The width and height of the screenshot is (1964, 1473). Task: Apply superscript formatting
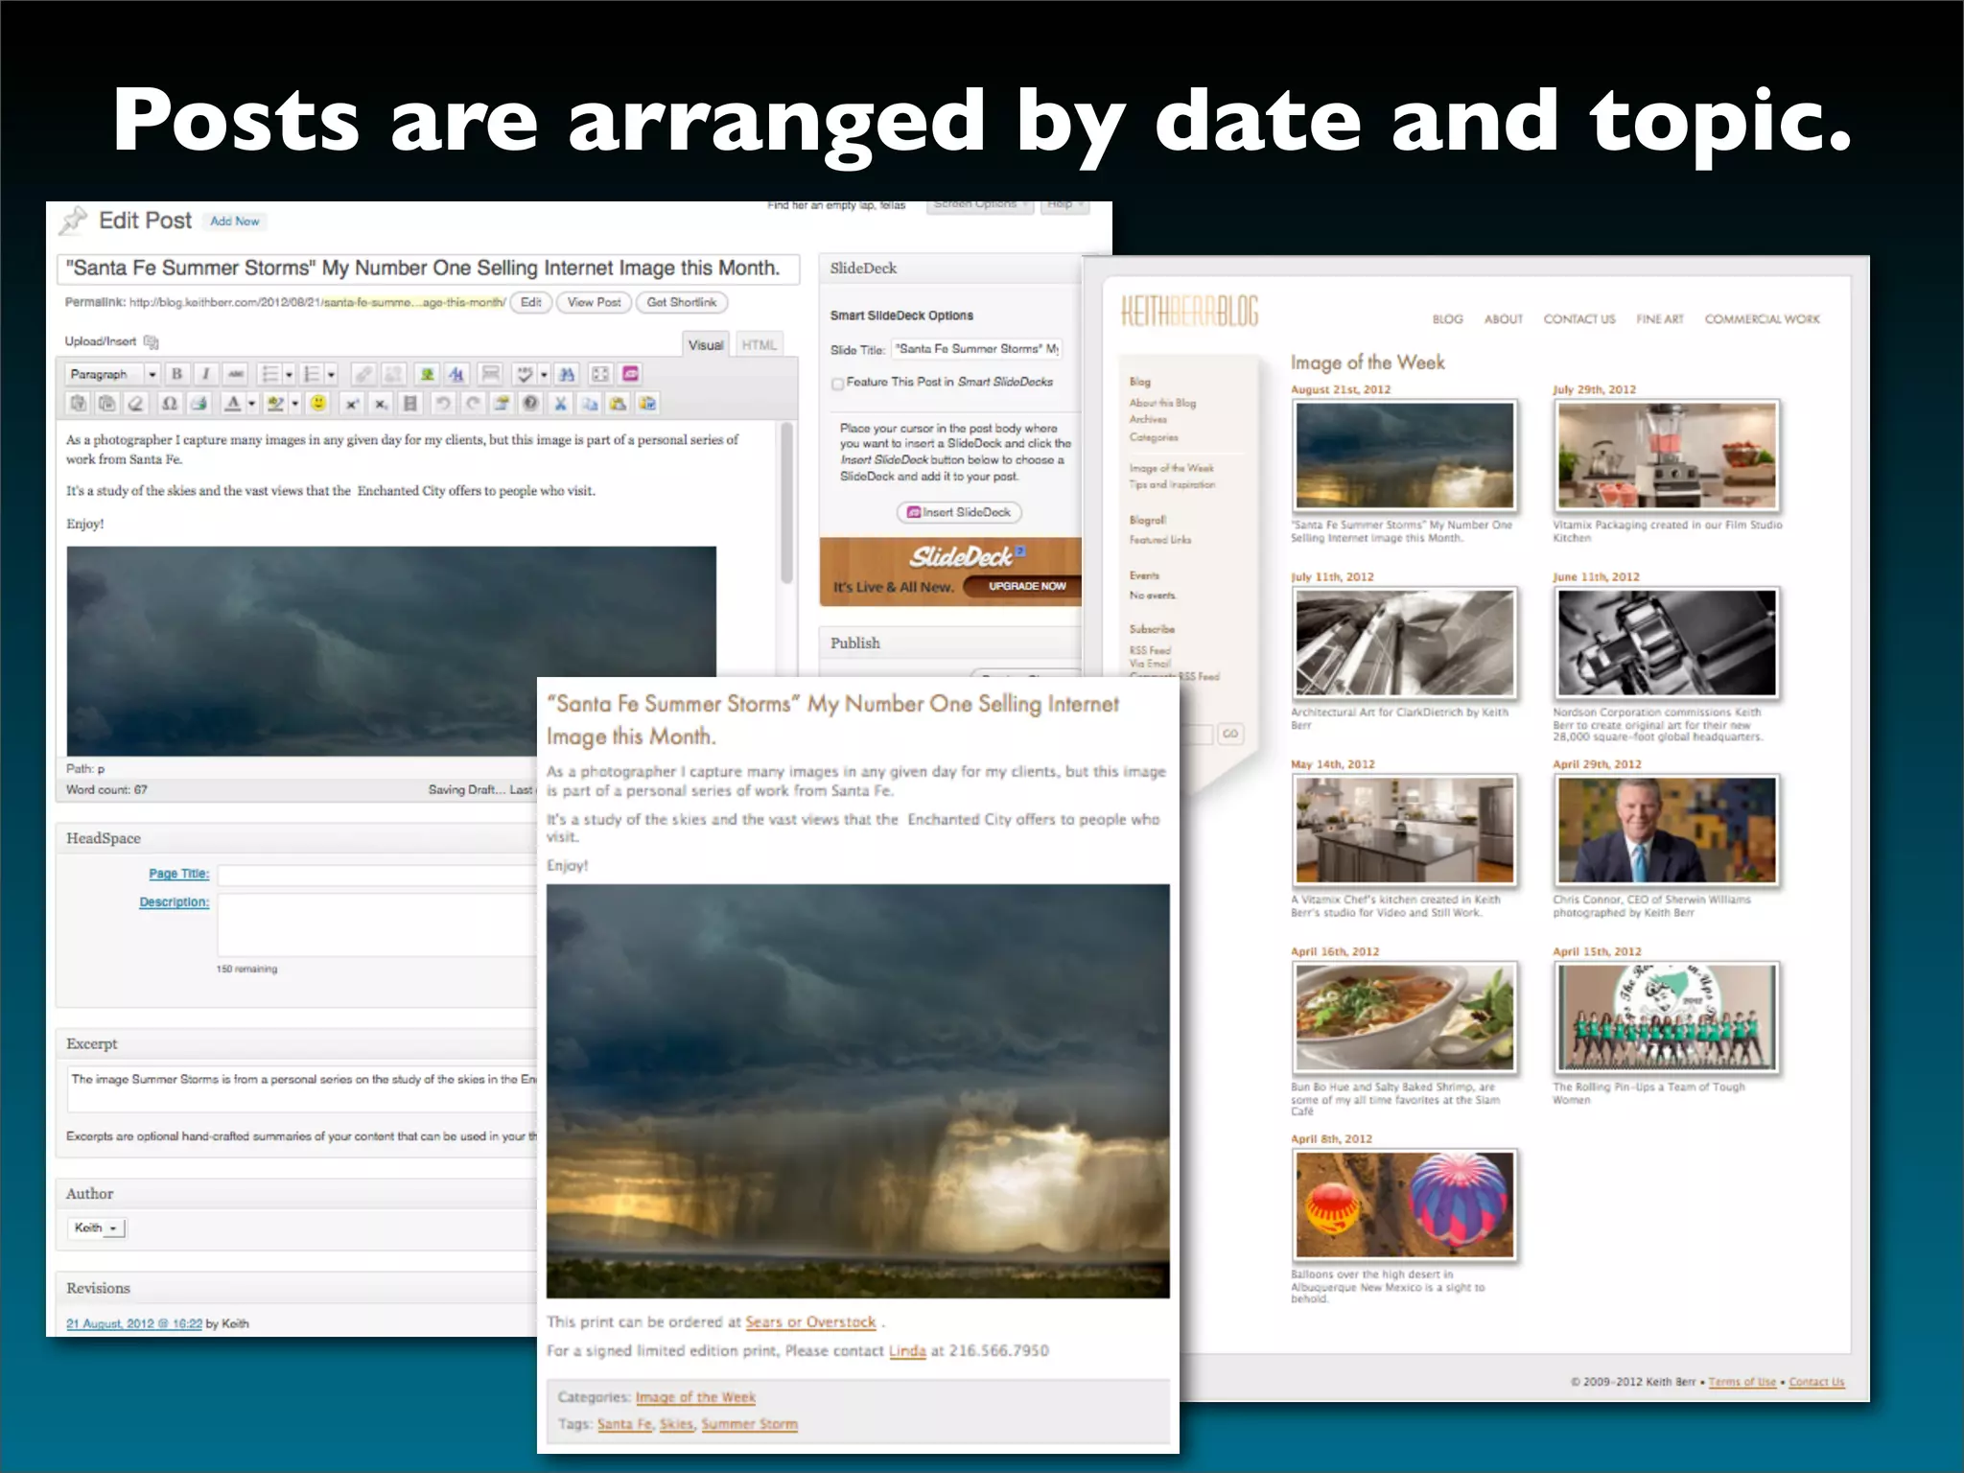pyautogui.click(x=352, y=403)
